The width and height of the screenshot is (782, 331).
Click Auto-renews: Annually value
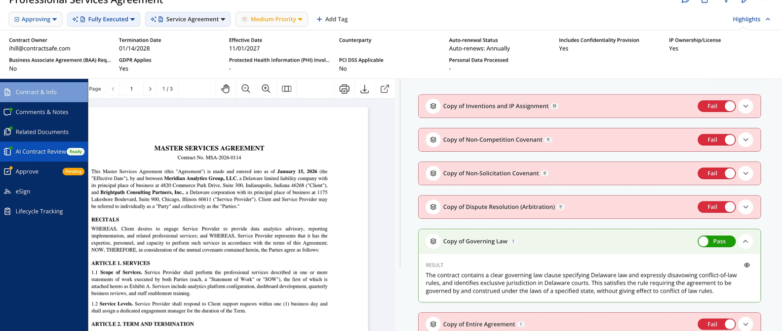(x=479, y=48)
